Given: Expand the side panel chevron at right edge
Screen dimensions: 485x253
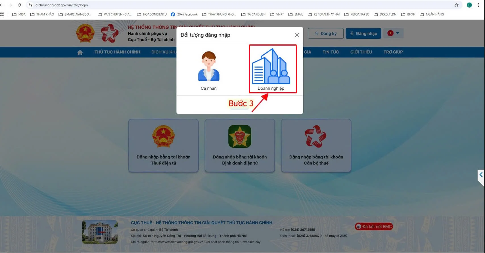Looking at the screenshot, I should pyautogui.click(x=481, y=175).
